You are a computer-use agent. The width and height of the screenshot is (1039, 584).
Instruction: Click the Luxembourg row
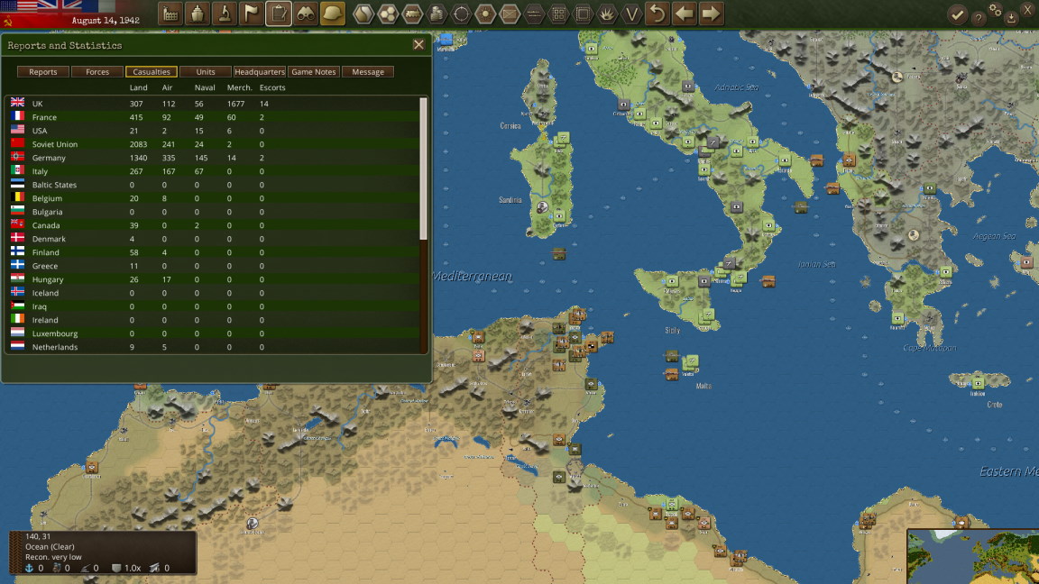point(212,333)
